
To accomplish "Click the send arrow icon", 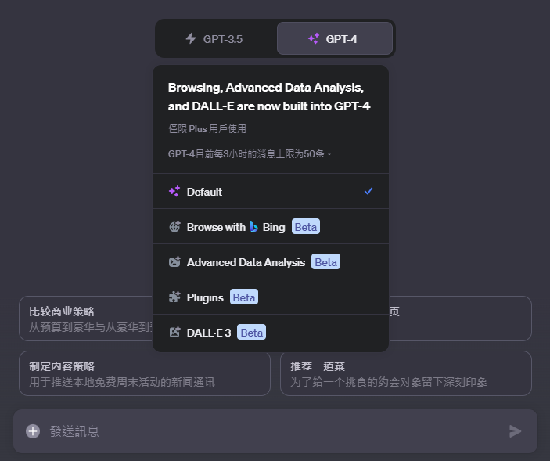I will pos(516,431).
